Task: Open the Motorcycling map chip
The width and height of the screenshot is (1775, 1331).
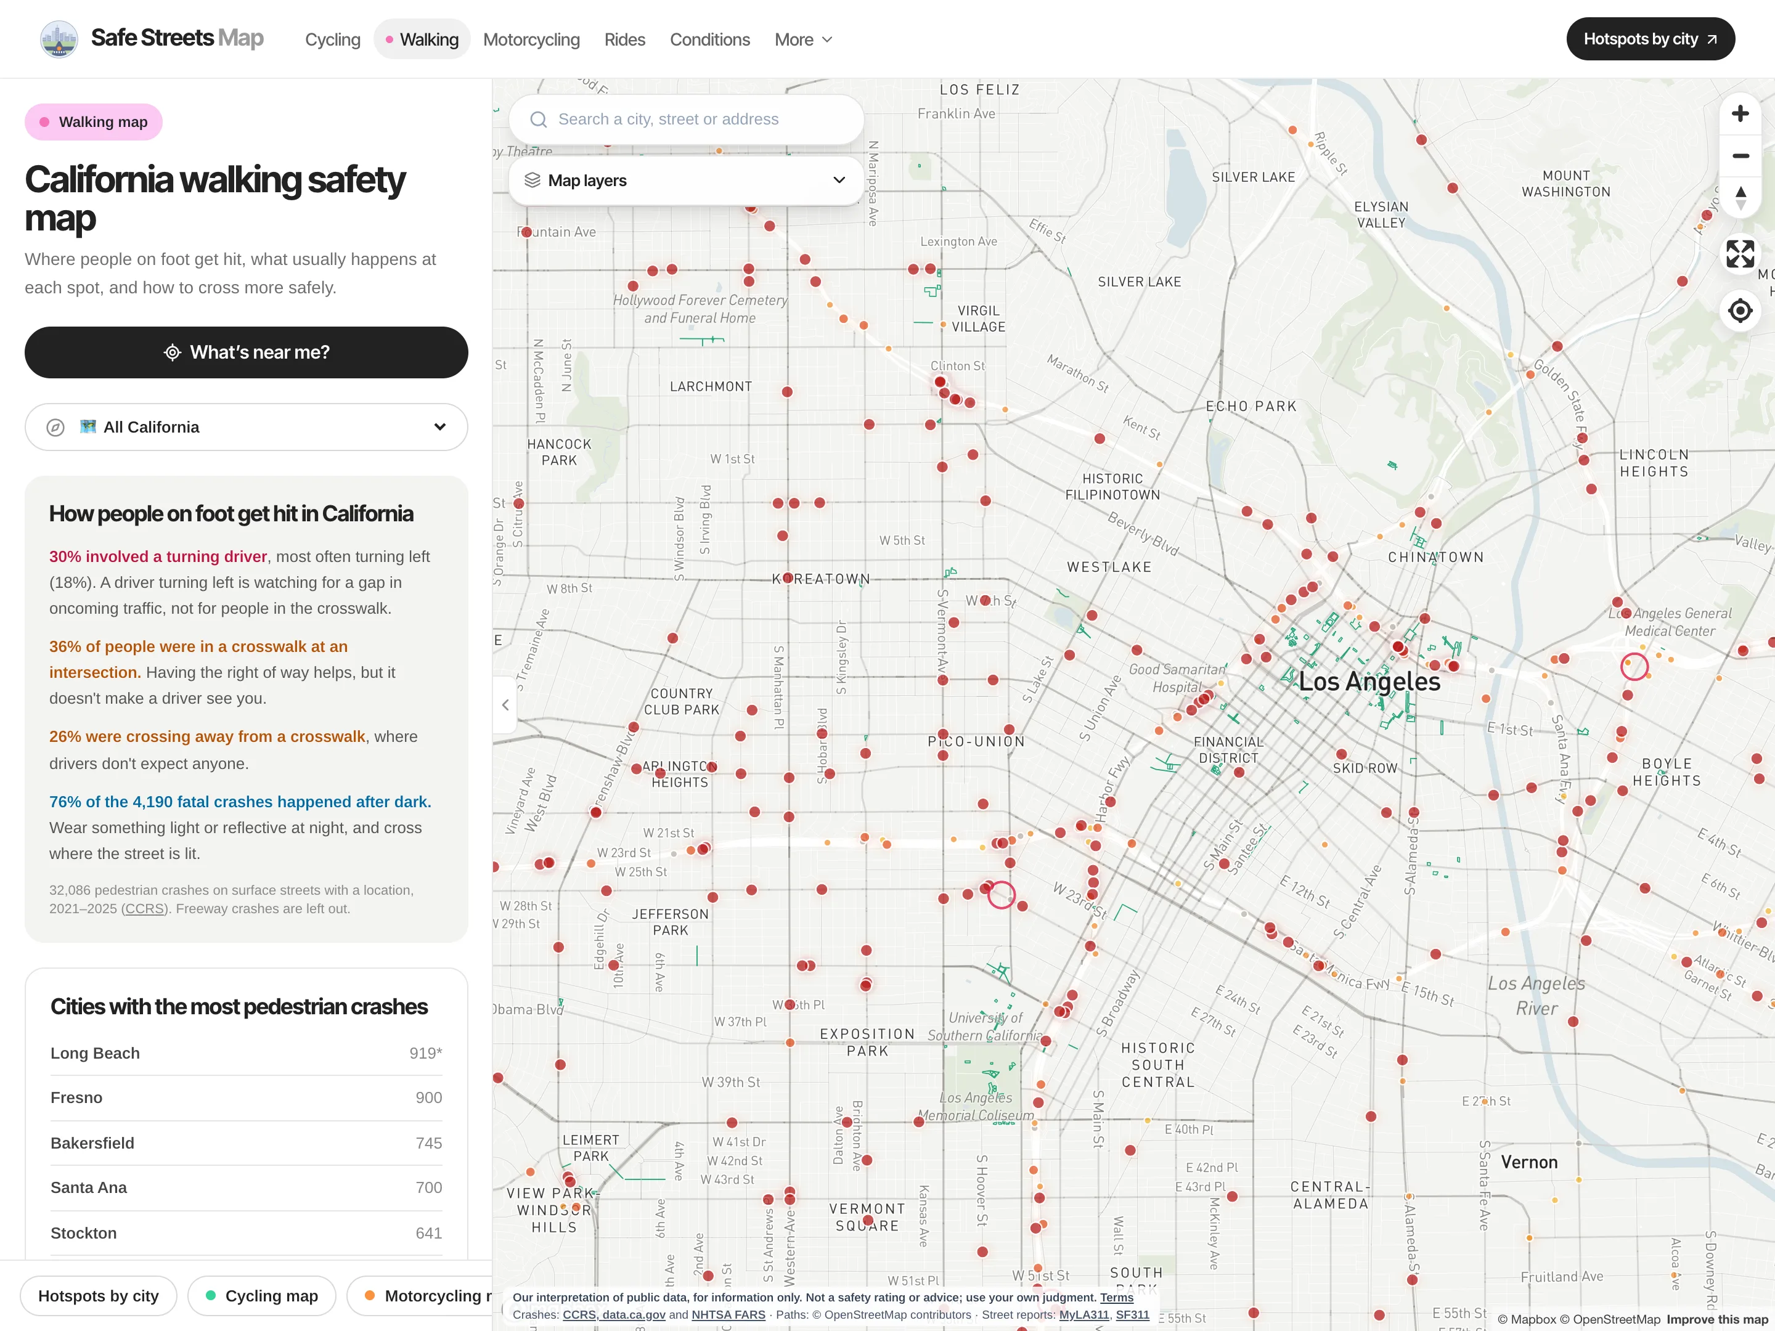Action: (420, 1296)
